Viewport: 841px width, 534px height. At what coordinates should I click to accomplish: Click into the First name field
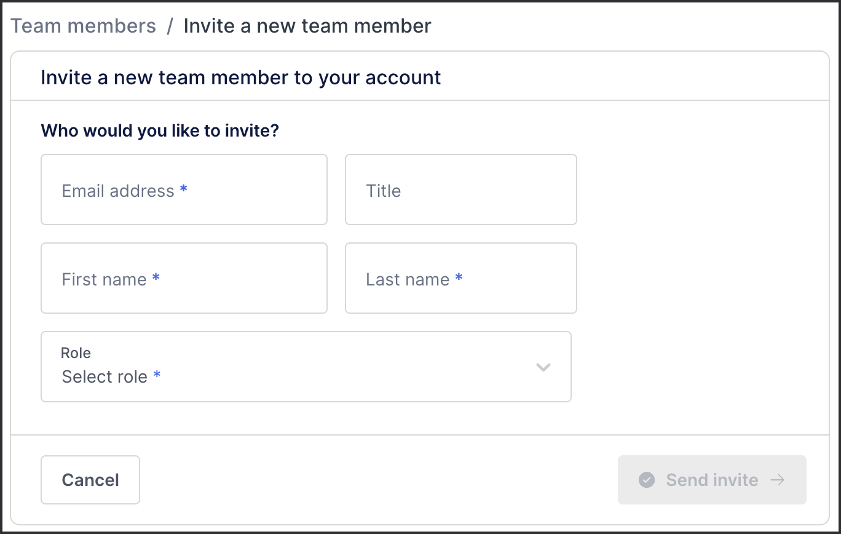[x=184, y=278]
